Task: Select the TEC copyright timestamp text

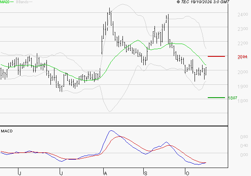Action: point(203,2)
